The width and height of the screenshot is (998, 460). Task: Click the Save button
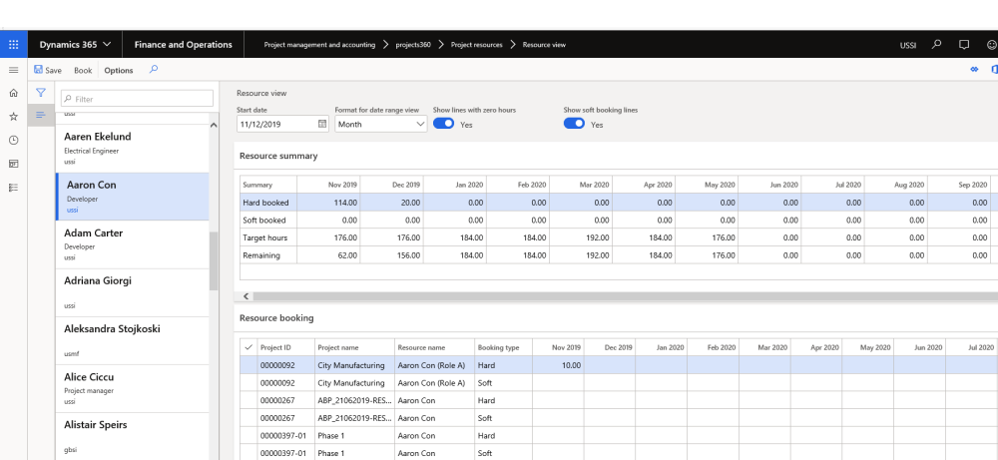(48, 71)
